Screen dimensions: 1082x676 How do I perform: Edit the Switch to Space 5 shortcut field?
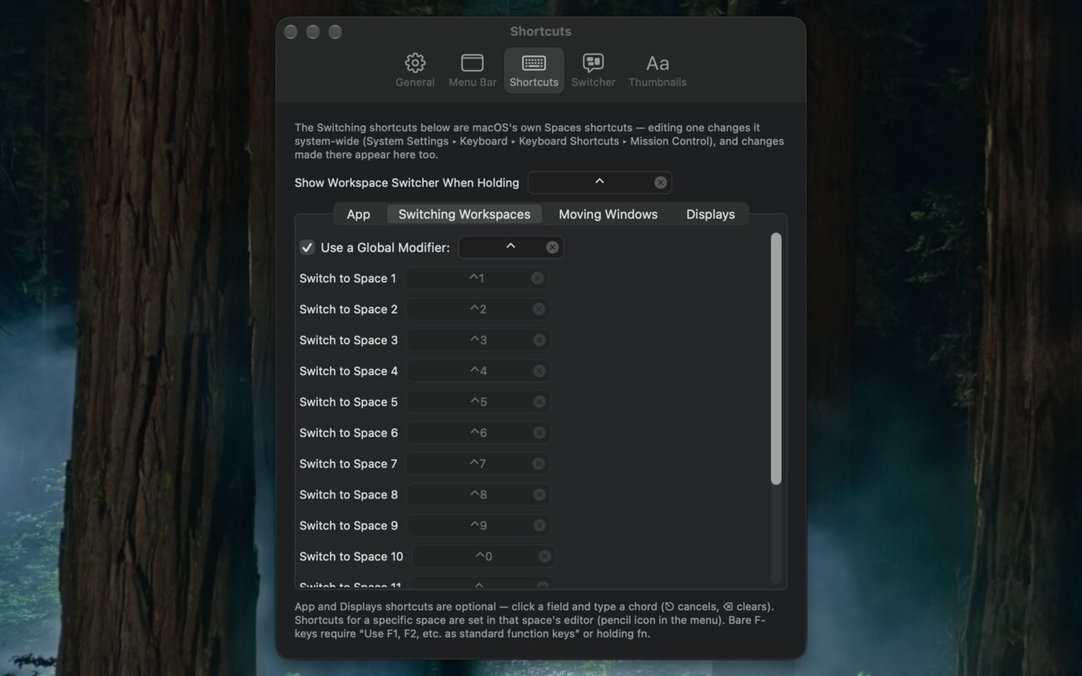click(478, 401)
